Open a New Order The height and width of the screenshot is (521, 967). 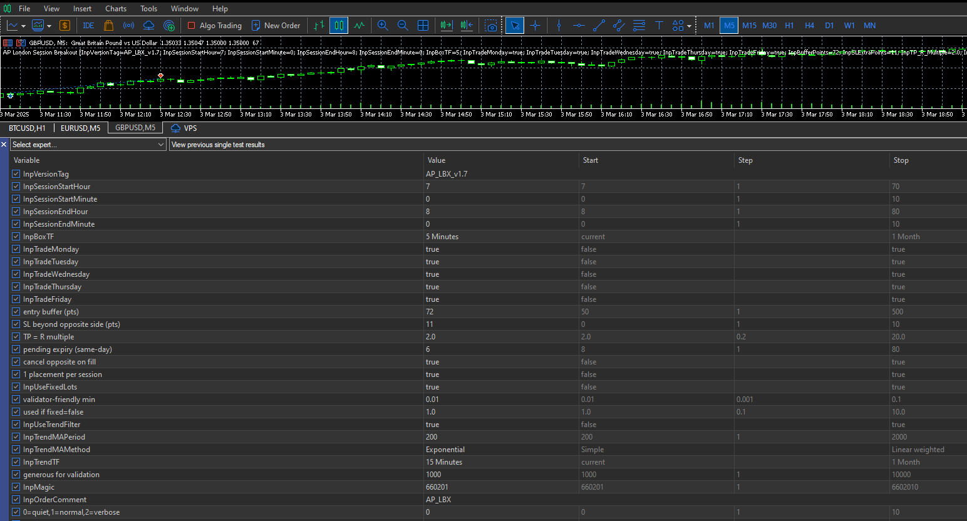(276, 26)
